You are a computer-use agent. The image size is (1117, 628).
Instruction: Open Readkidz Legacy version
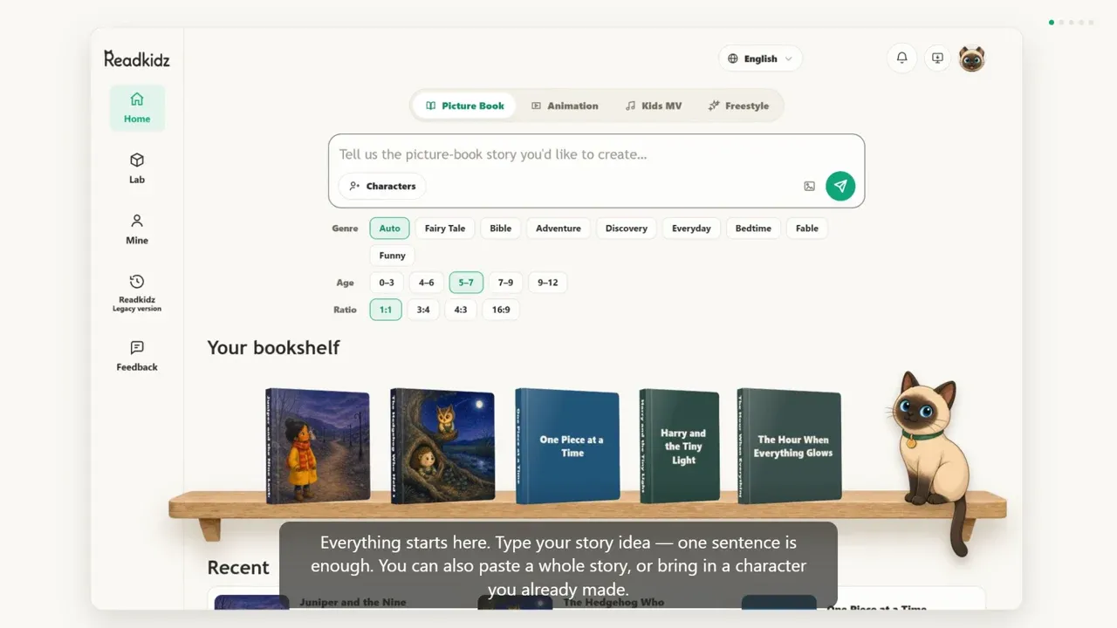pyautogui.click(x=137, y=293)
